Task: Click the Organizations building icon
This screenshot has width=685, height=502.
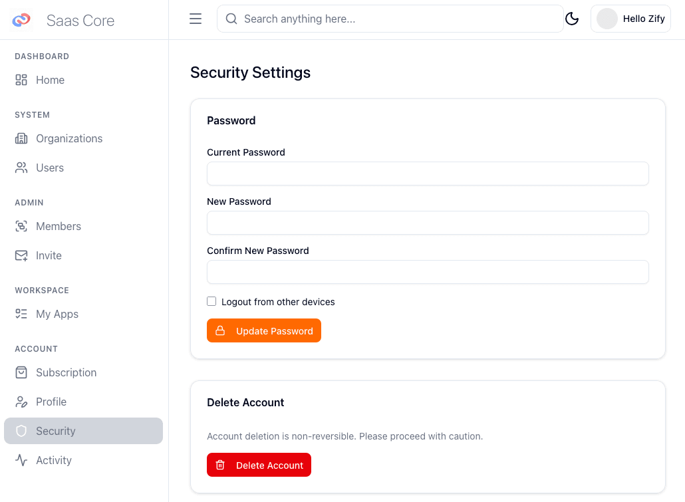Action: [21, 138]
